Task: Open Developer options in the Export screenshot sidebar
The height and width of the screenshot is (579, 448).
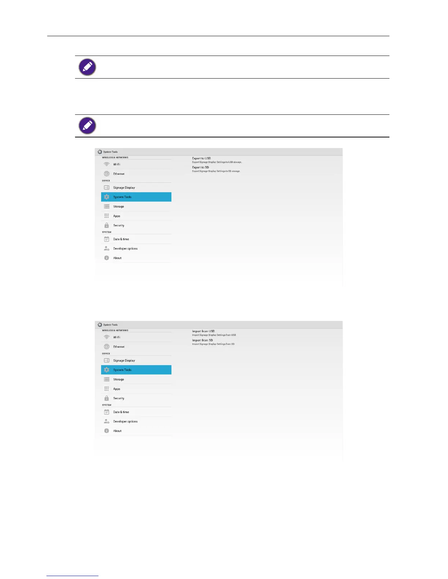Action: pos(125,249)
